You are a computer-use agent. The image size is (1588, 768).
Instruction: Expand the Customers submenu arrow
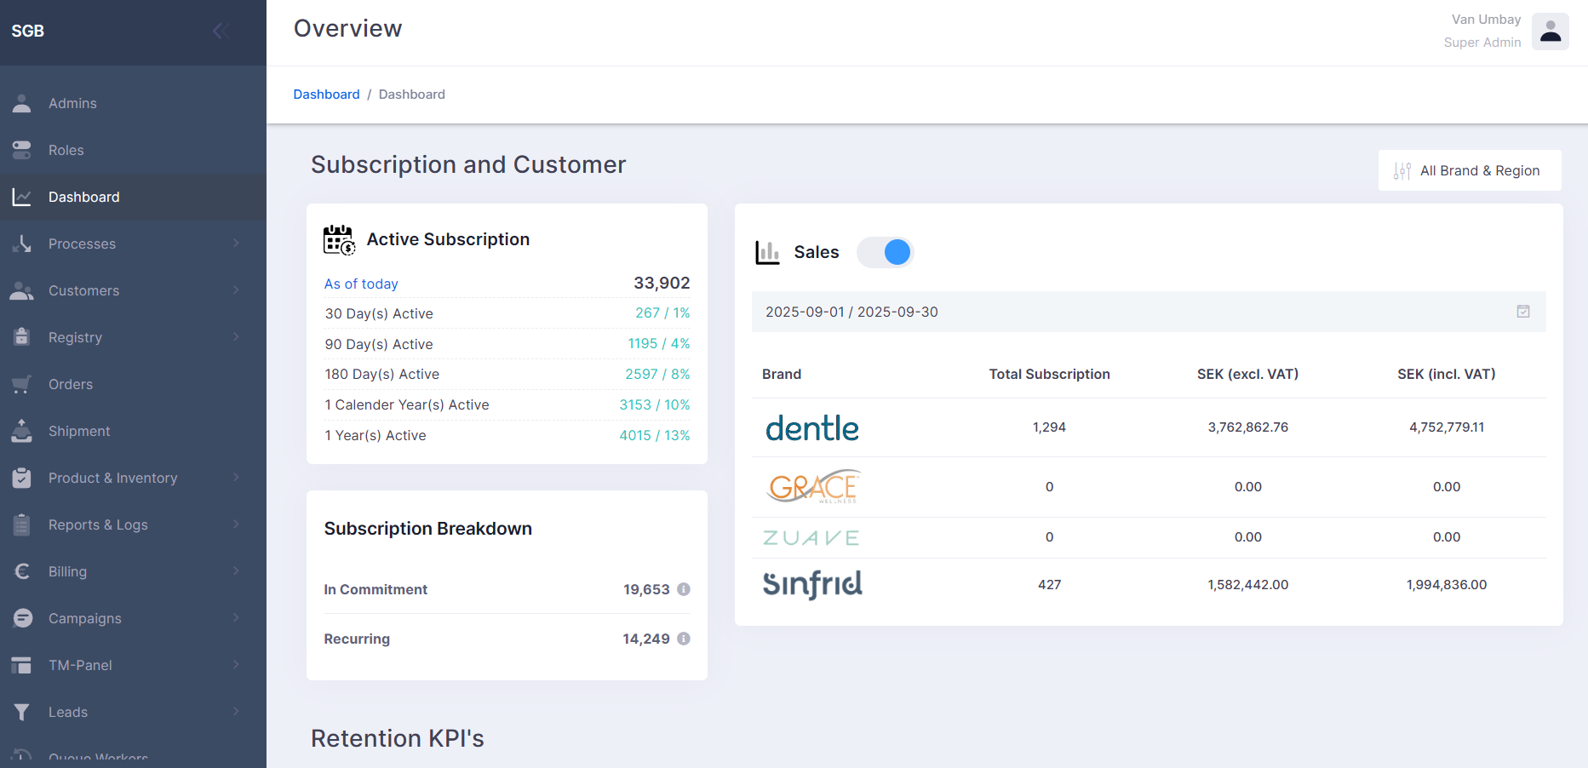tap(236, 290)
